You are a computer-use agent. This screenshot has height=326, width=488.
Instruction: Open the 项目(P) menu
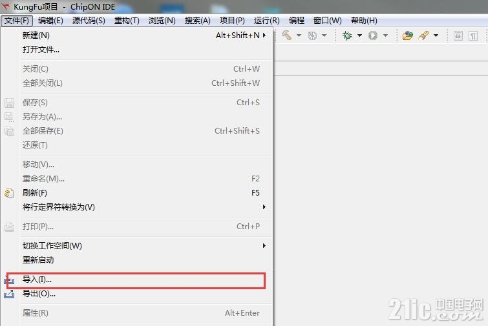pos(232,21)
